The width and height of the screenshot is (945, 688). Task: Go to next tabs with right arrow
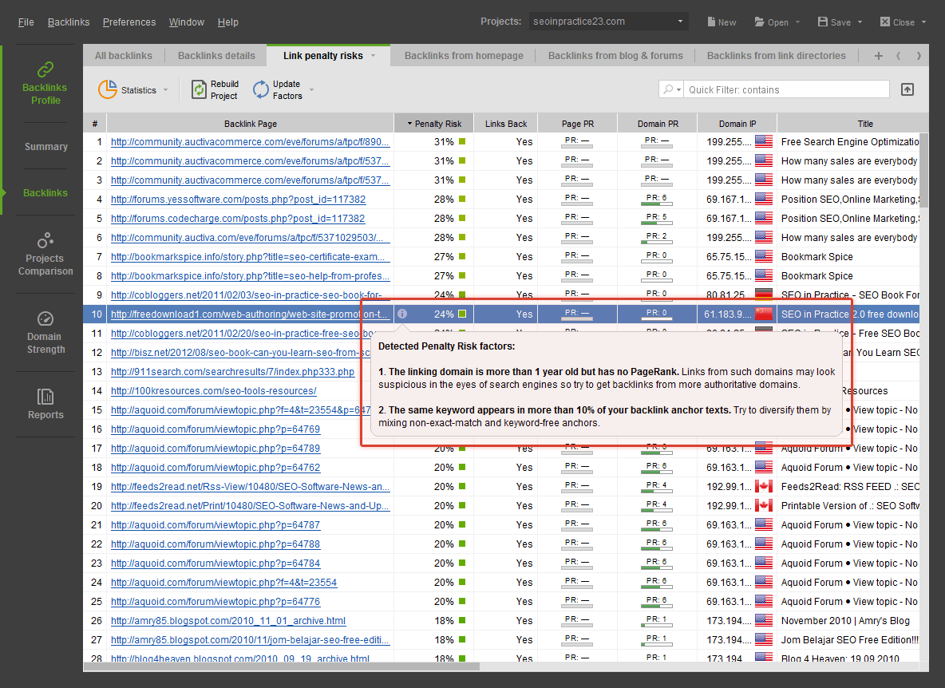[919, 56]
